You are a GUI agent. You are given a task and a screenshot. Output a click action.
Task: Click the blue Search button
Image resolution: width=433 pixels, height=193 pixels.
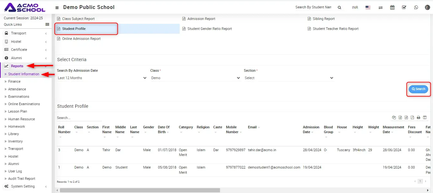pyautogui.click(x=418, y=89)
